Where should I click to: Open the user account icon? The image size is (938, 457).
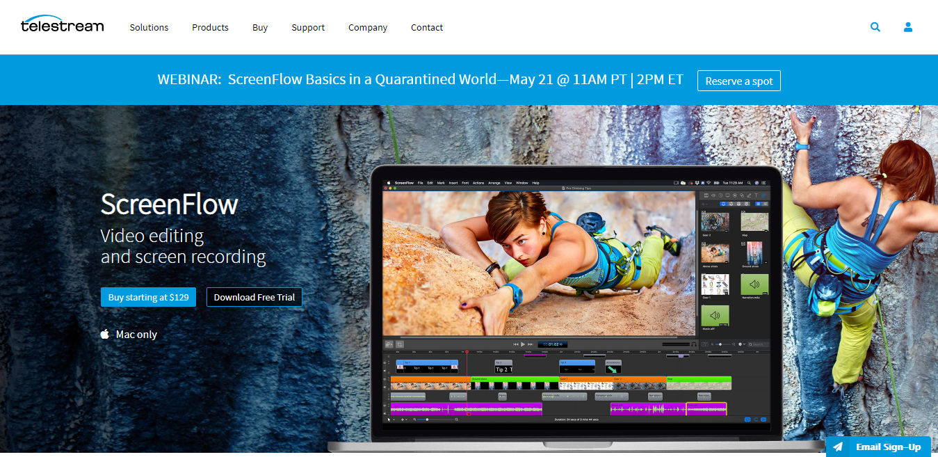pos(908,27)
